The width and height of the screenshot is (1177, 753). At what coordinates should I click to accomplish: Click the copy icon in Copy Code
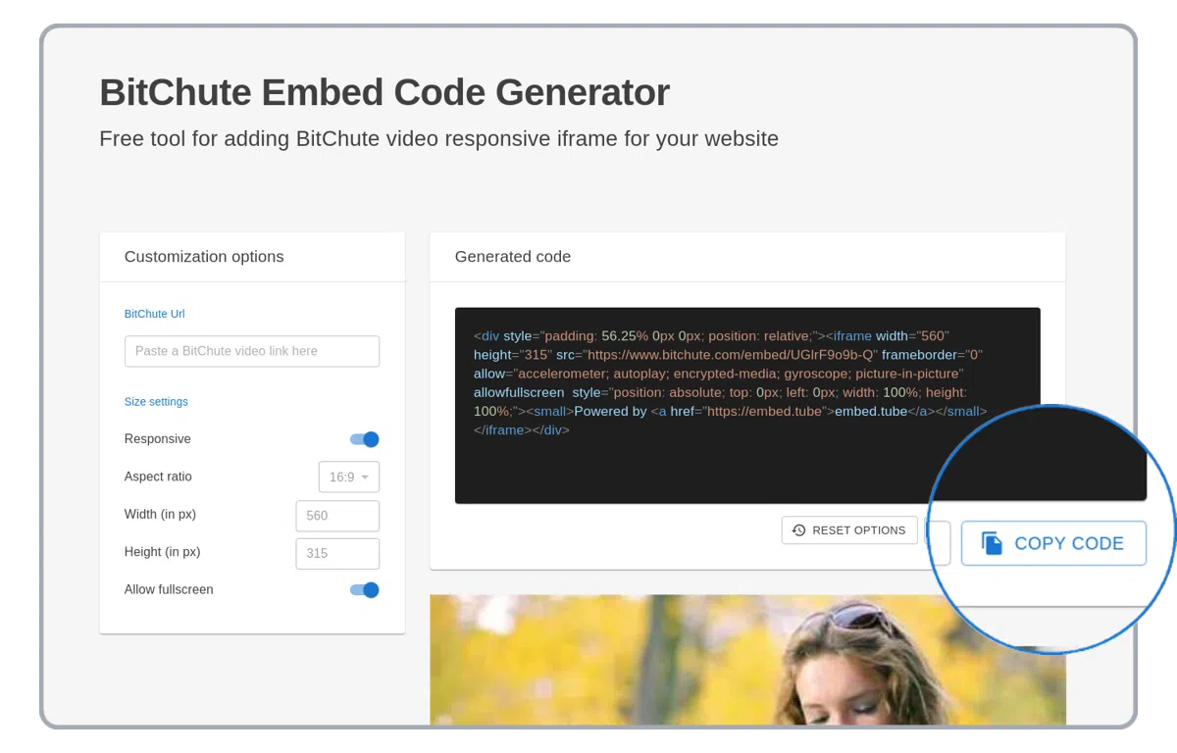point(992,543)
